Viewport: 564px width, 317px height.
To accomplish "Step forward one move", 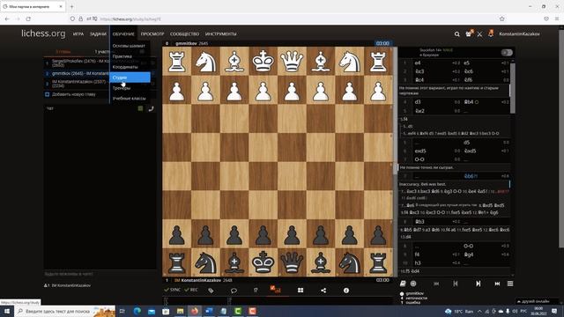I will pos(478,284).
